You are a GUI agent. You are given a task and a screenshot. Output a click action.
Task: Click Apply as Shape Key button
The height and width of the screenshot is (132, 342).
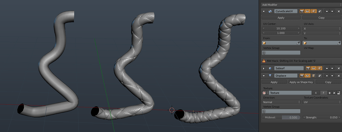point(301,82)
